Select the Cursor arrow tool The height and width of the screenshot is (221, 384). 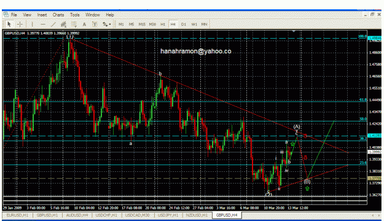(9, 24)
